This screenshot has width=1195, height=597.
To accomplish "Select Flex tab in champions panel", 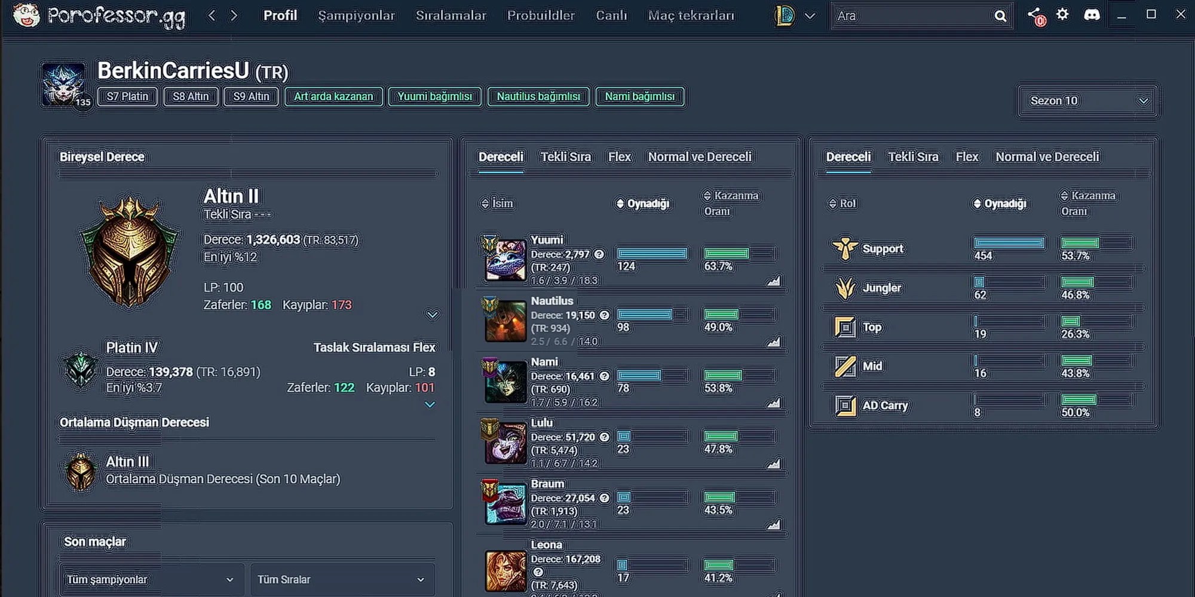I will 620,157.
